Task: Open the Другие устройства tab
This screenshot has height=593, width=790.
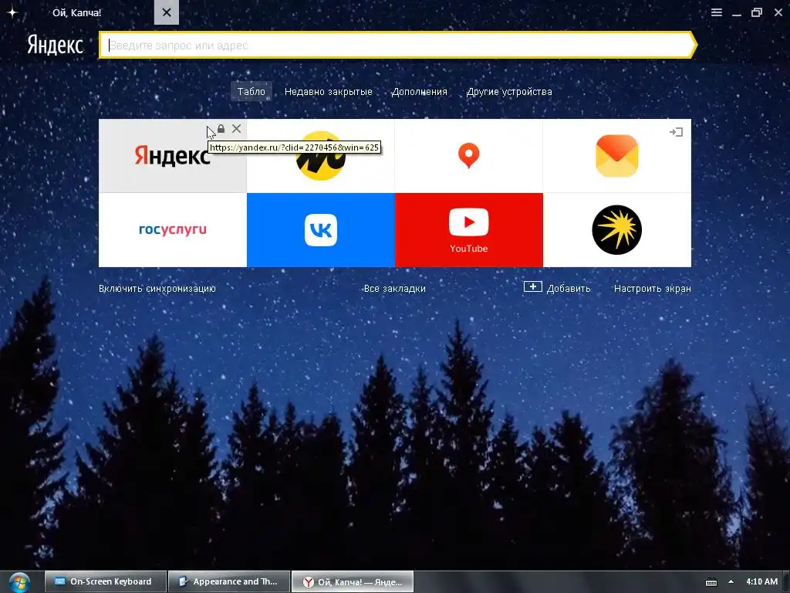Action: 509,91
